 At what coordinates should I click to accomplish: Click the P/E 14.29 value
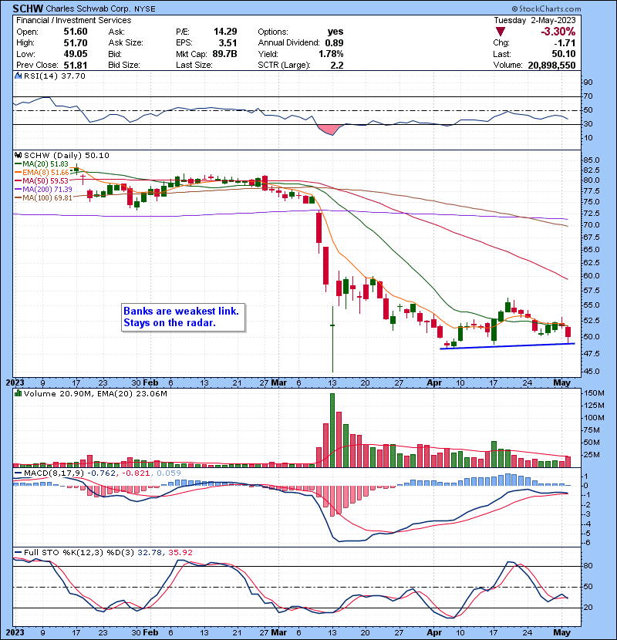[225, 32]
